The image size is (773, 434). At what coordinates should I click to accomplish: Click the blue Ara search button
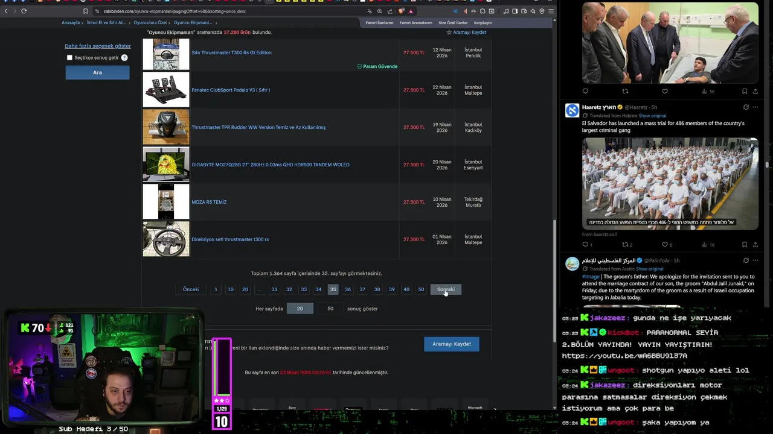tap(97, 72)
